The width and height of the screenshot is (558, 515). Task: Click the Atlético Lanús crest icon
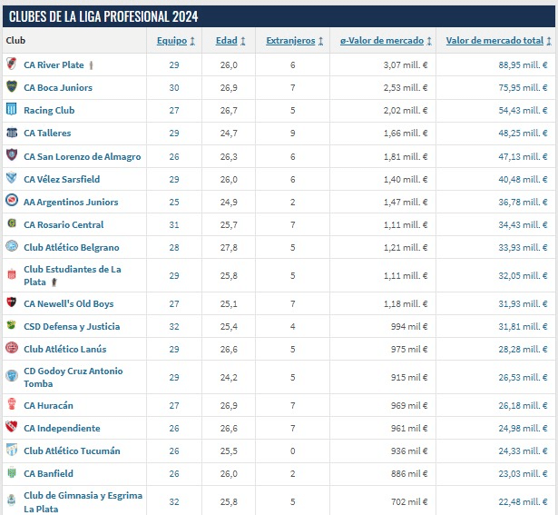[x=12, y=348]
